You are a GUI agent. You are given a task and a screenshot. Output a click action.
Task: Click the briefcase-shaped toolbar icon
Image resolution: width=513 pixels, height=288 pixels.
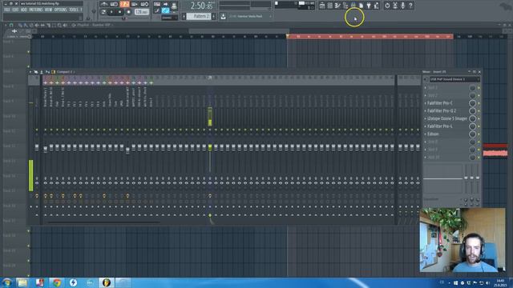(322, 6)
